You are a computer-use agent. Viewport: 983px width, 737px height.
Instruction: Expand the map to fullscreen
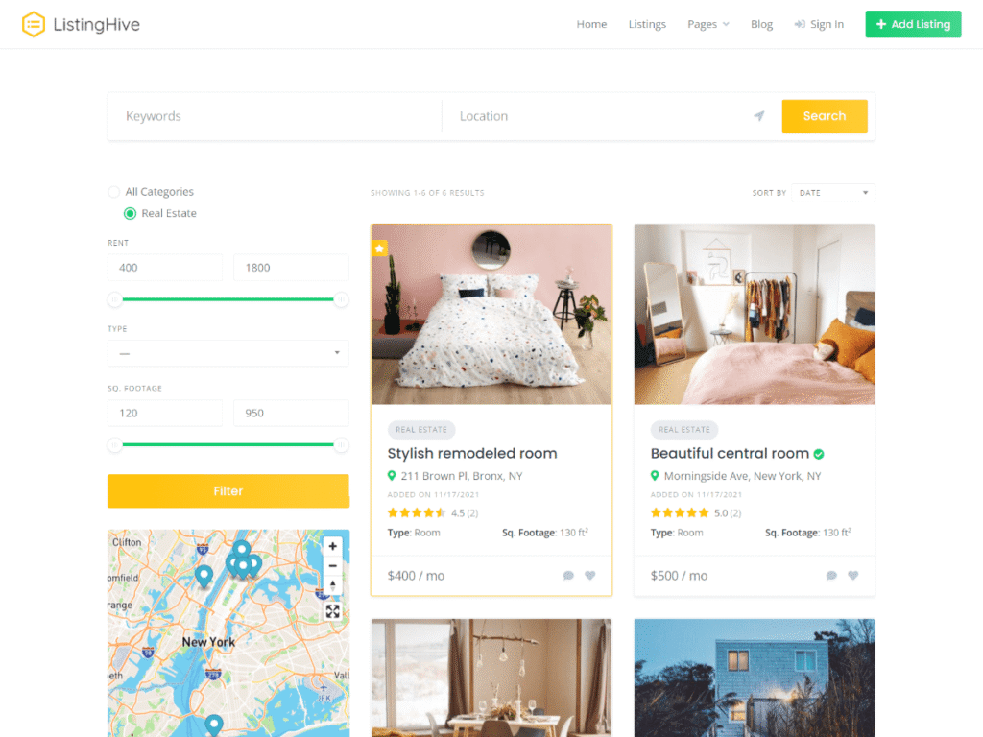pos(332,611)
